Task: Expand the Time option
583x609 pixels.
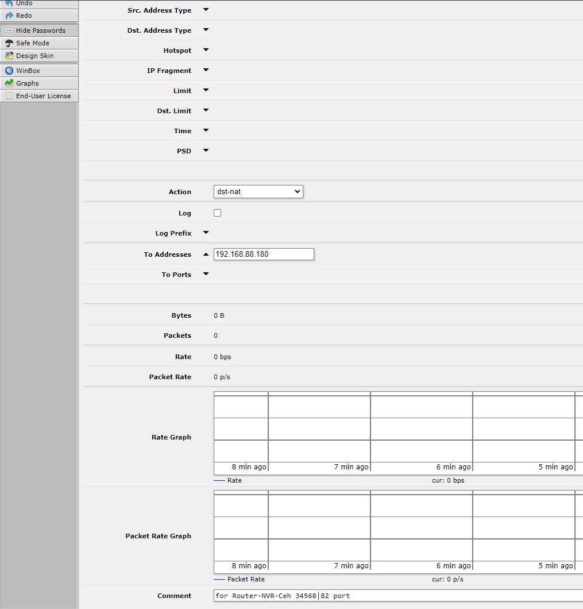Action: pyautogui.click(x=206, y=130)
